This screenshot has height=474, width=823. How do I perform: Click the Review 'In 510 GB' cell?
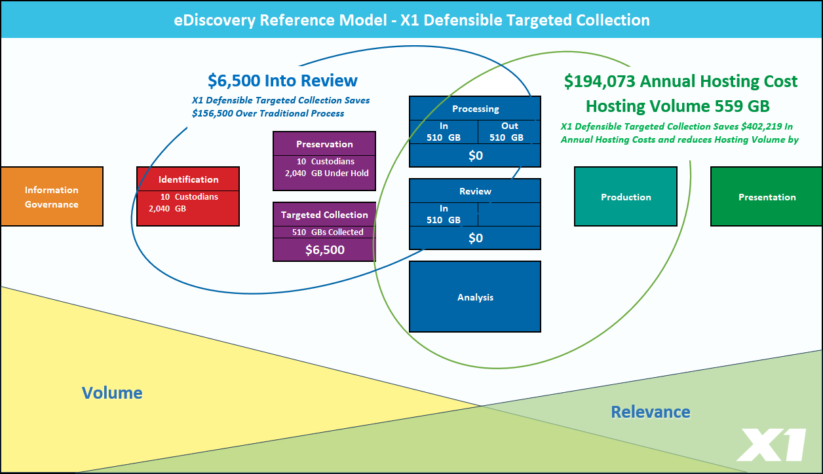click(444, 214)
